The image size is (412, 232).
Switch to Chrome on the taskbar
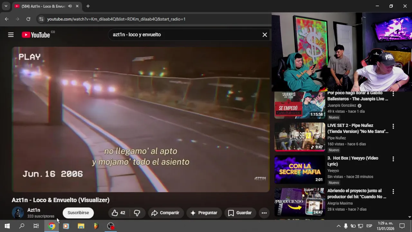[x=51, y=226]
